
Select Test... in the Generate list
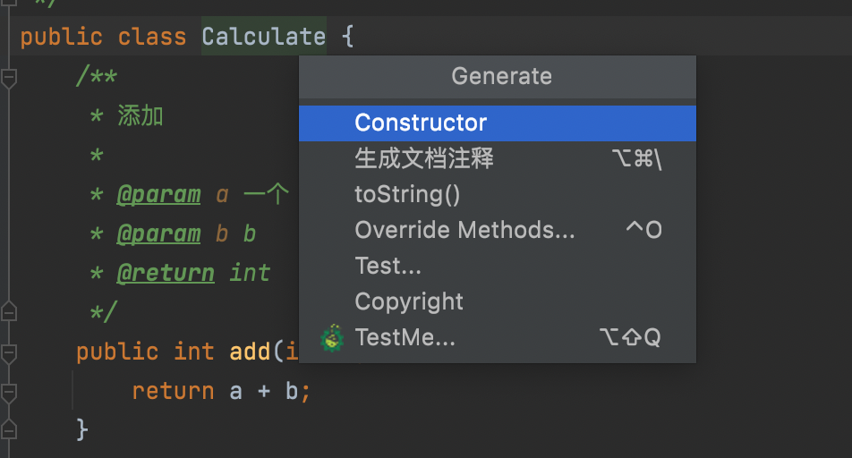(x=388, y=266)
